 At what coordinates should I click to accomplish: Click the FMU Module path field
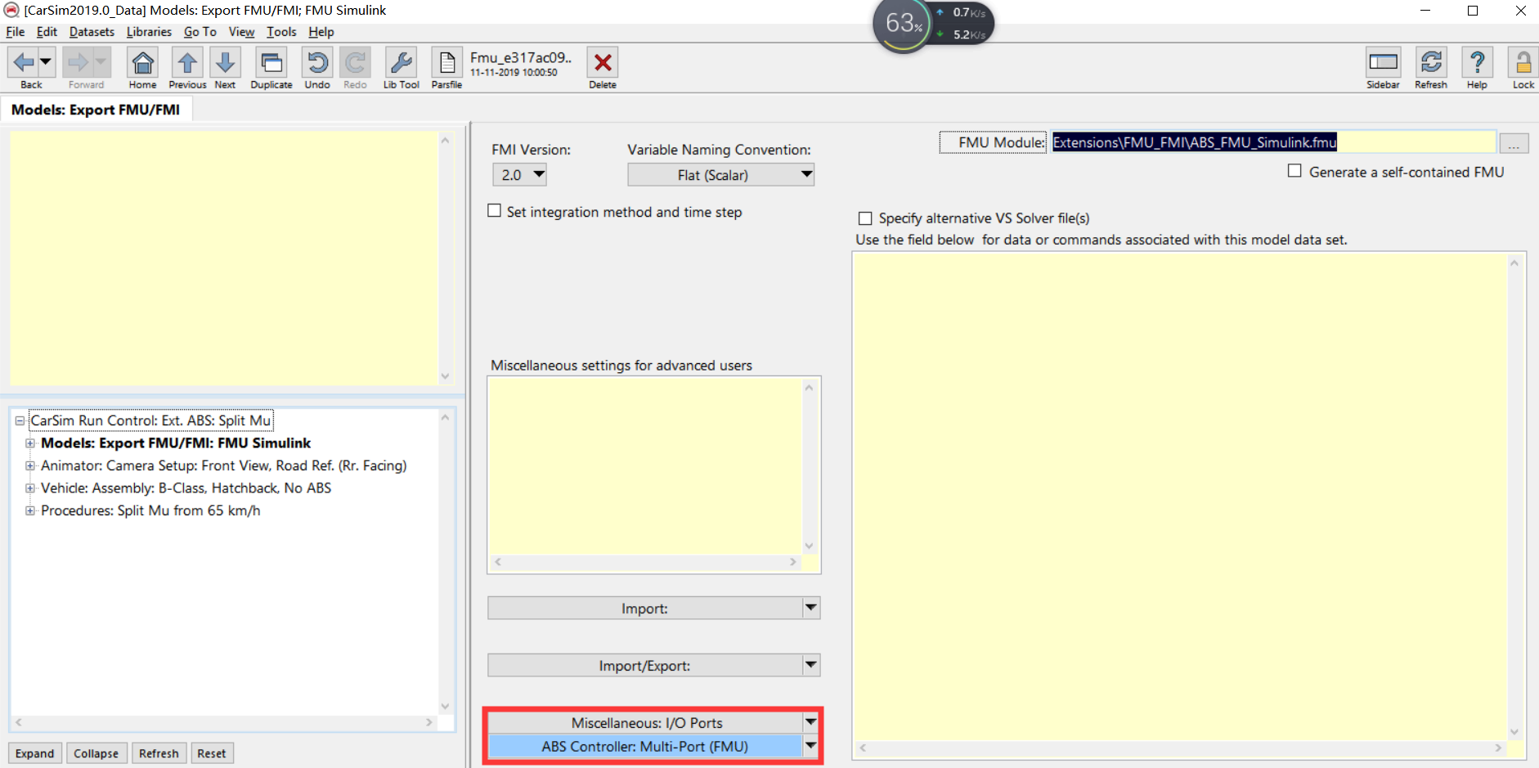(1273, 142)
